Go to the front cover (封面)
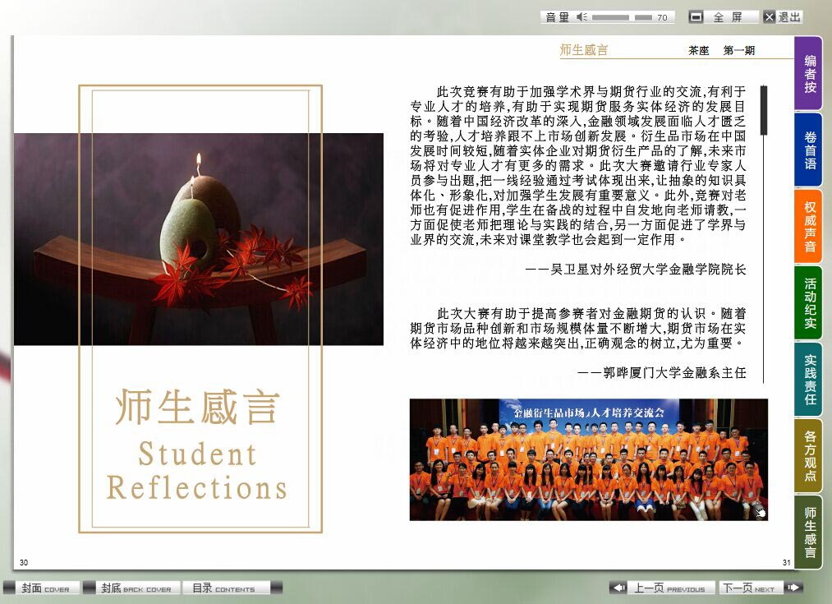The width and height of the screenshot is (832, 604). (43, 588)
